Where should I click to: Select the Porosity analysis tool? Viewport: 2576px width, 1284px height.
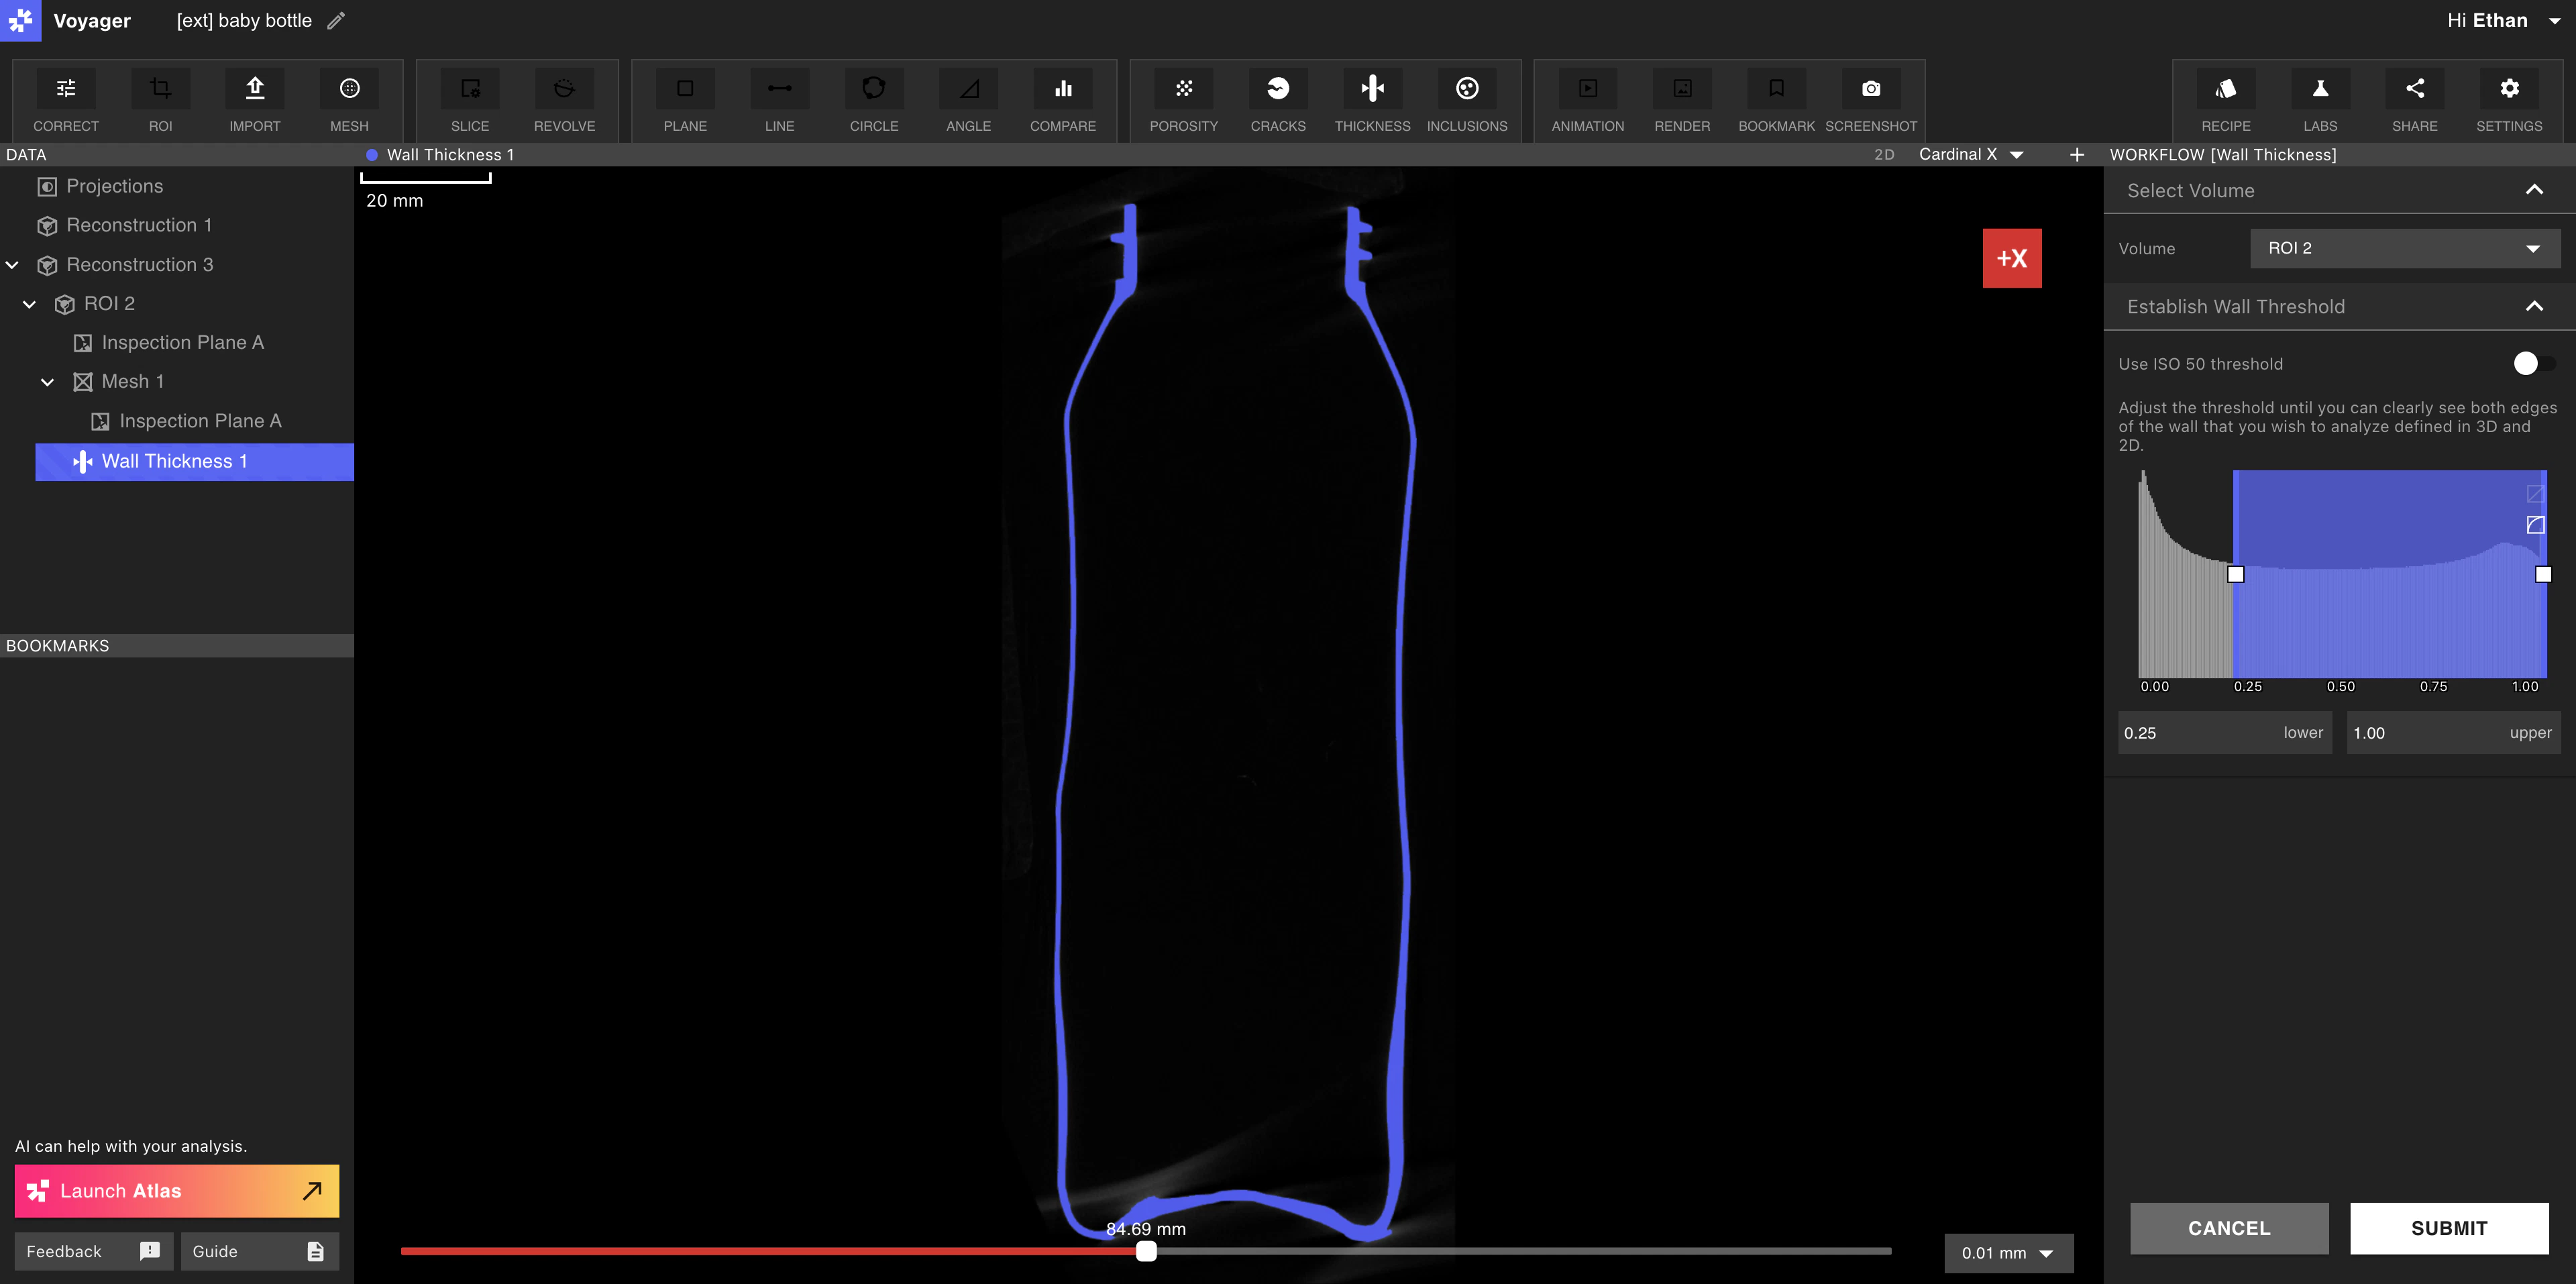(x=1184, y=99)
